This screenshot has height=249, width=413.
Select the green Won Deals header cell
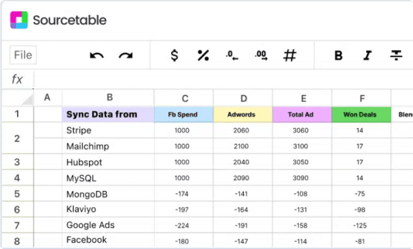(361, 114)
